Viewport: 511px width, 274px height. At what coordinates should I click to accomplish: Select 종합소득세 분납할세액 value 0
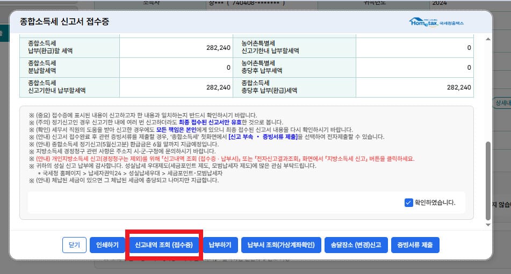(228, 68)
